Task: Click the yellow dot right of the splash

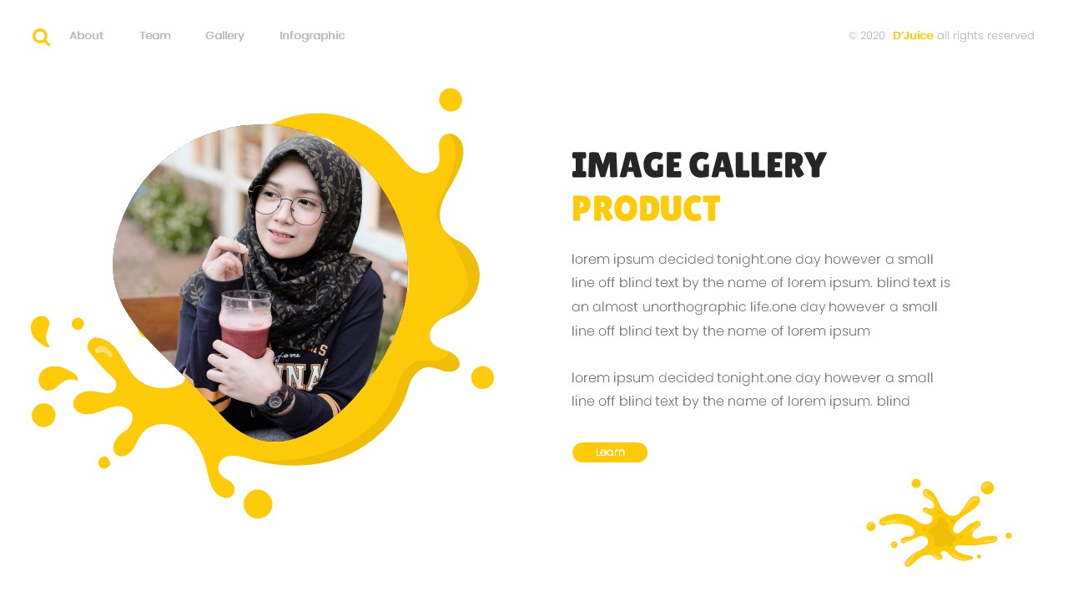Action: [x=482, y=377]
